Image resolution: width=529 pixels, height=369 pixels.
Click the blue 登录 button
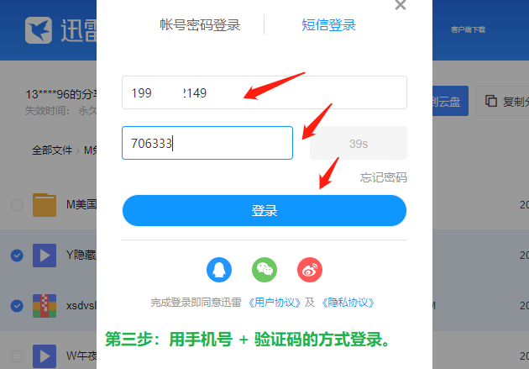[x=264, y=210]
